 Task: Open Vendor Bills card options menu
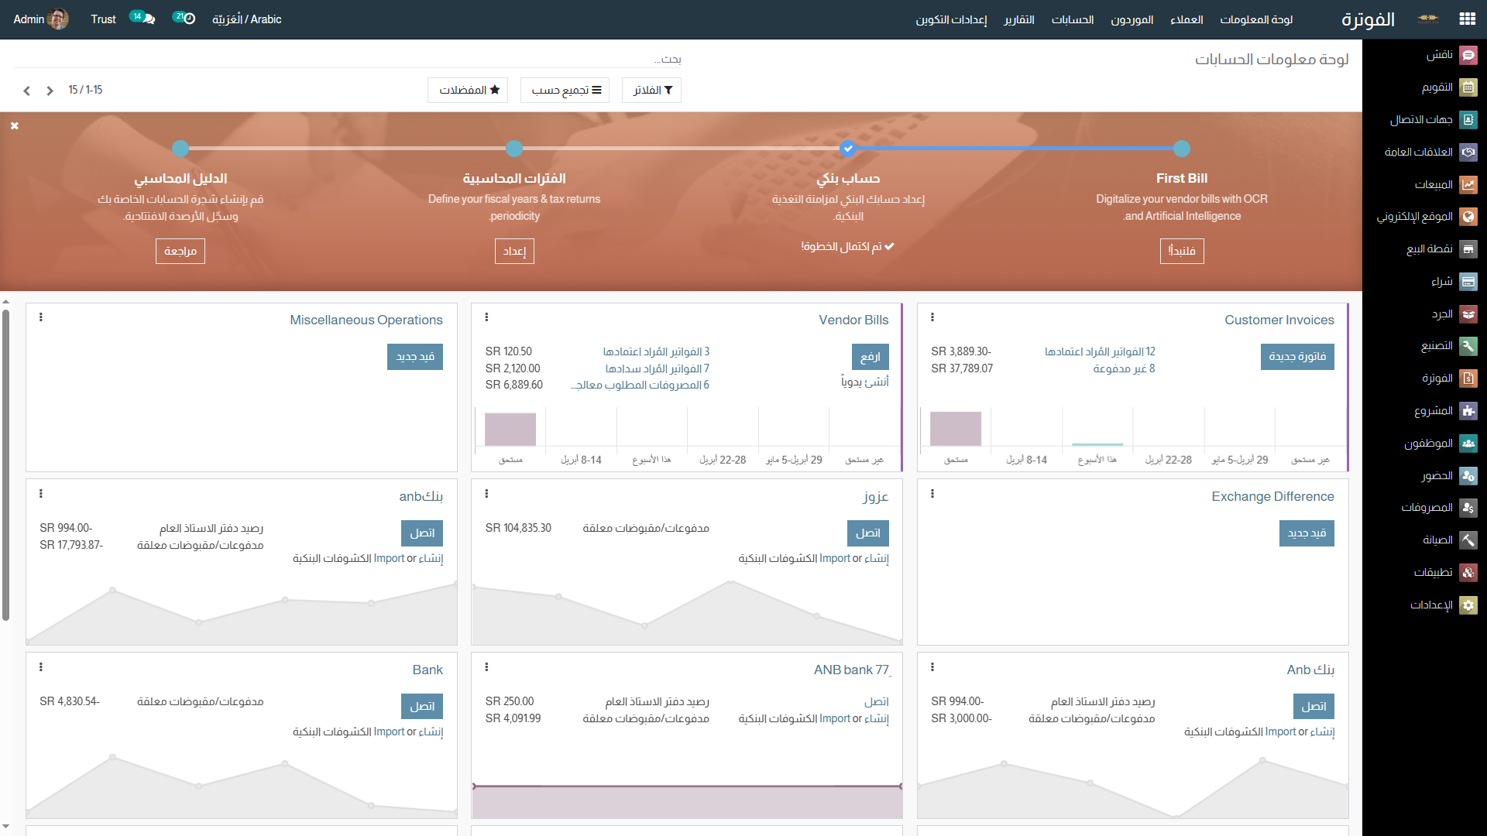click(486, 317)
